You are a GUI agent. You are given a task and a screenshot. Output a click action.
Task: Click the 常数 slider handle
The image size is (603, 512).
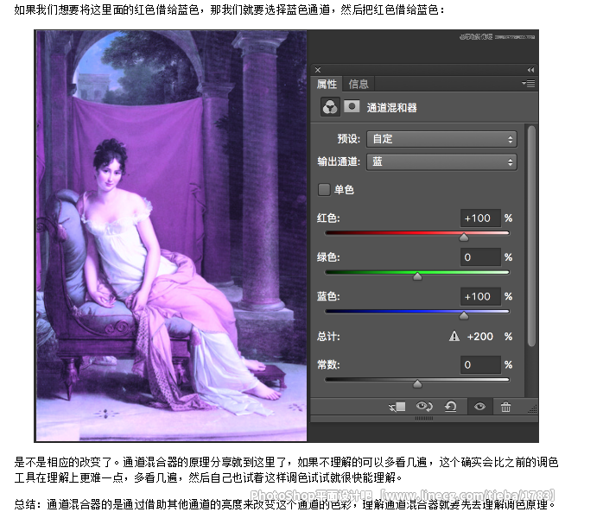pyautogui.click(x=417, y=383)
